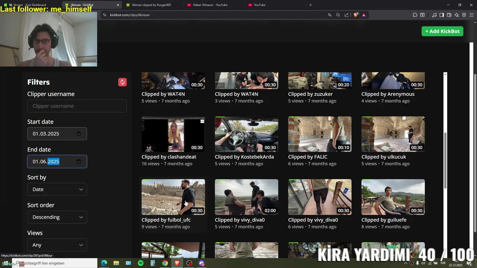Click the Brave Rewards triangle icon

(364, 15)
